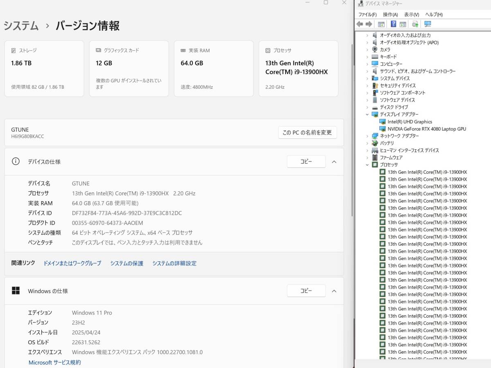This screenshot has height=368, width=491.
Task: Click the show/hide console tree toolbar icon
Action: tap(381, 24)
